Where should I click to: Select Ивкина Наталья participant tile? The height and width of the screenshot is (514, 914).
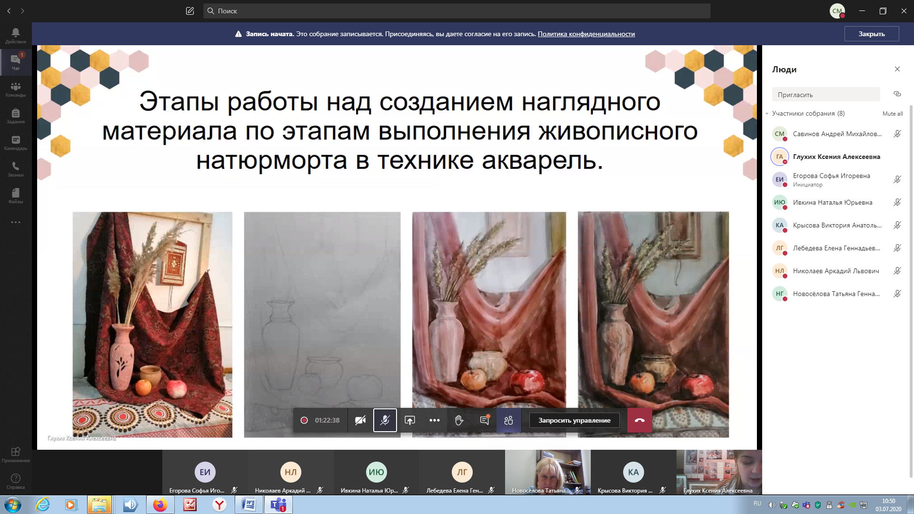(376, 472)
